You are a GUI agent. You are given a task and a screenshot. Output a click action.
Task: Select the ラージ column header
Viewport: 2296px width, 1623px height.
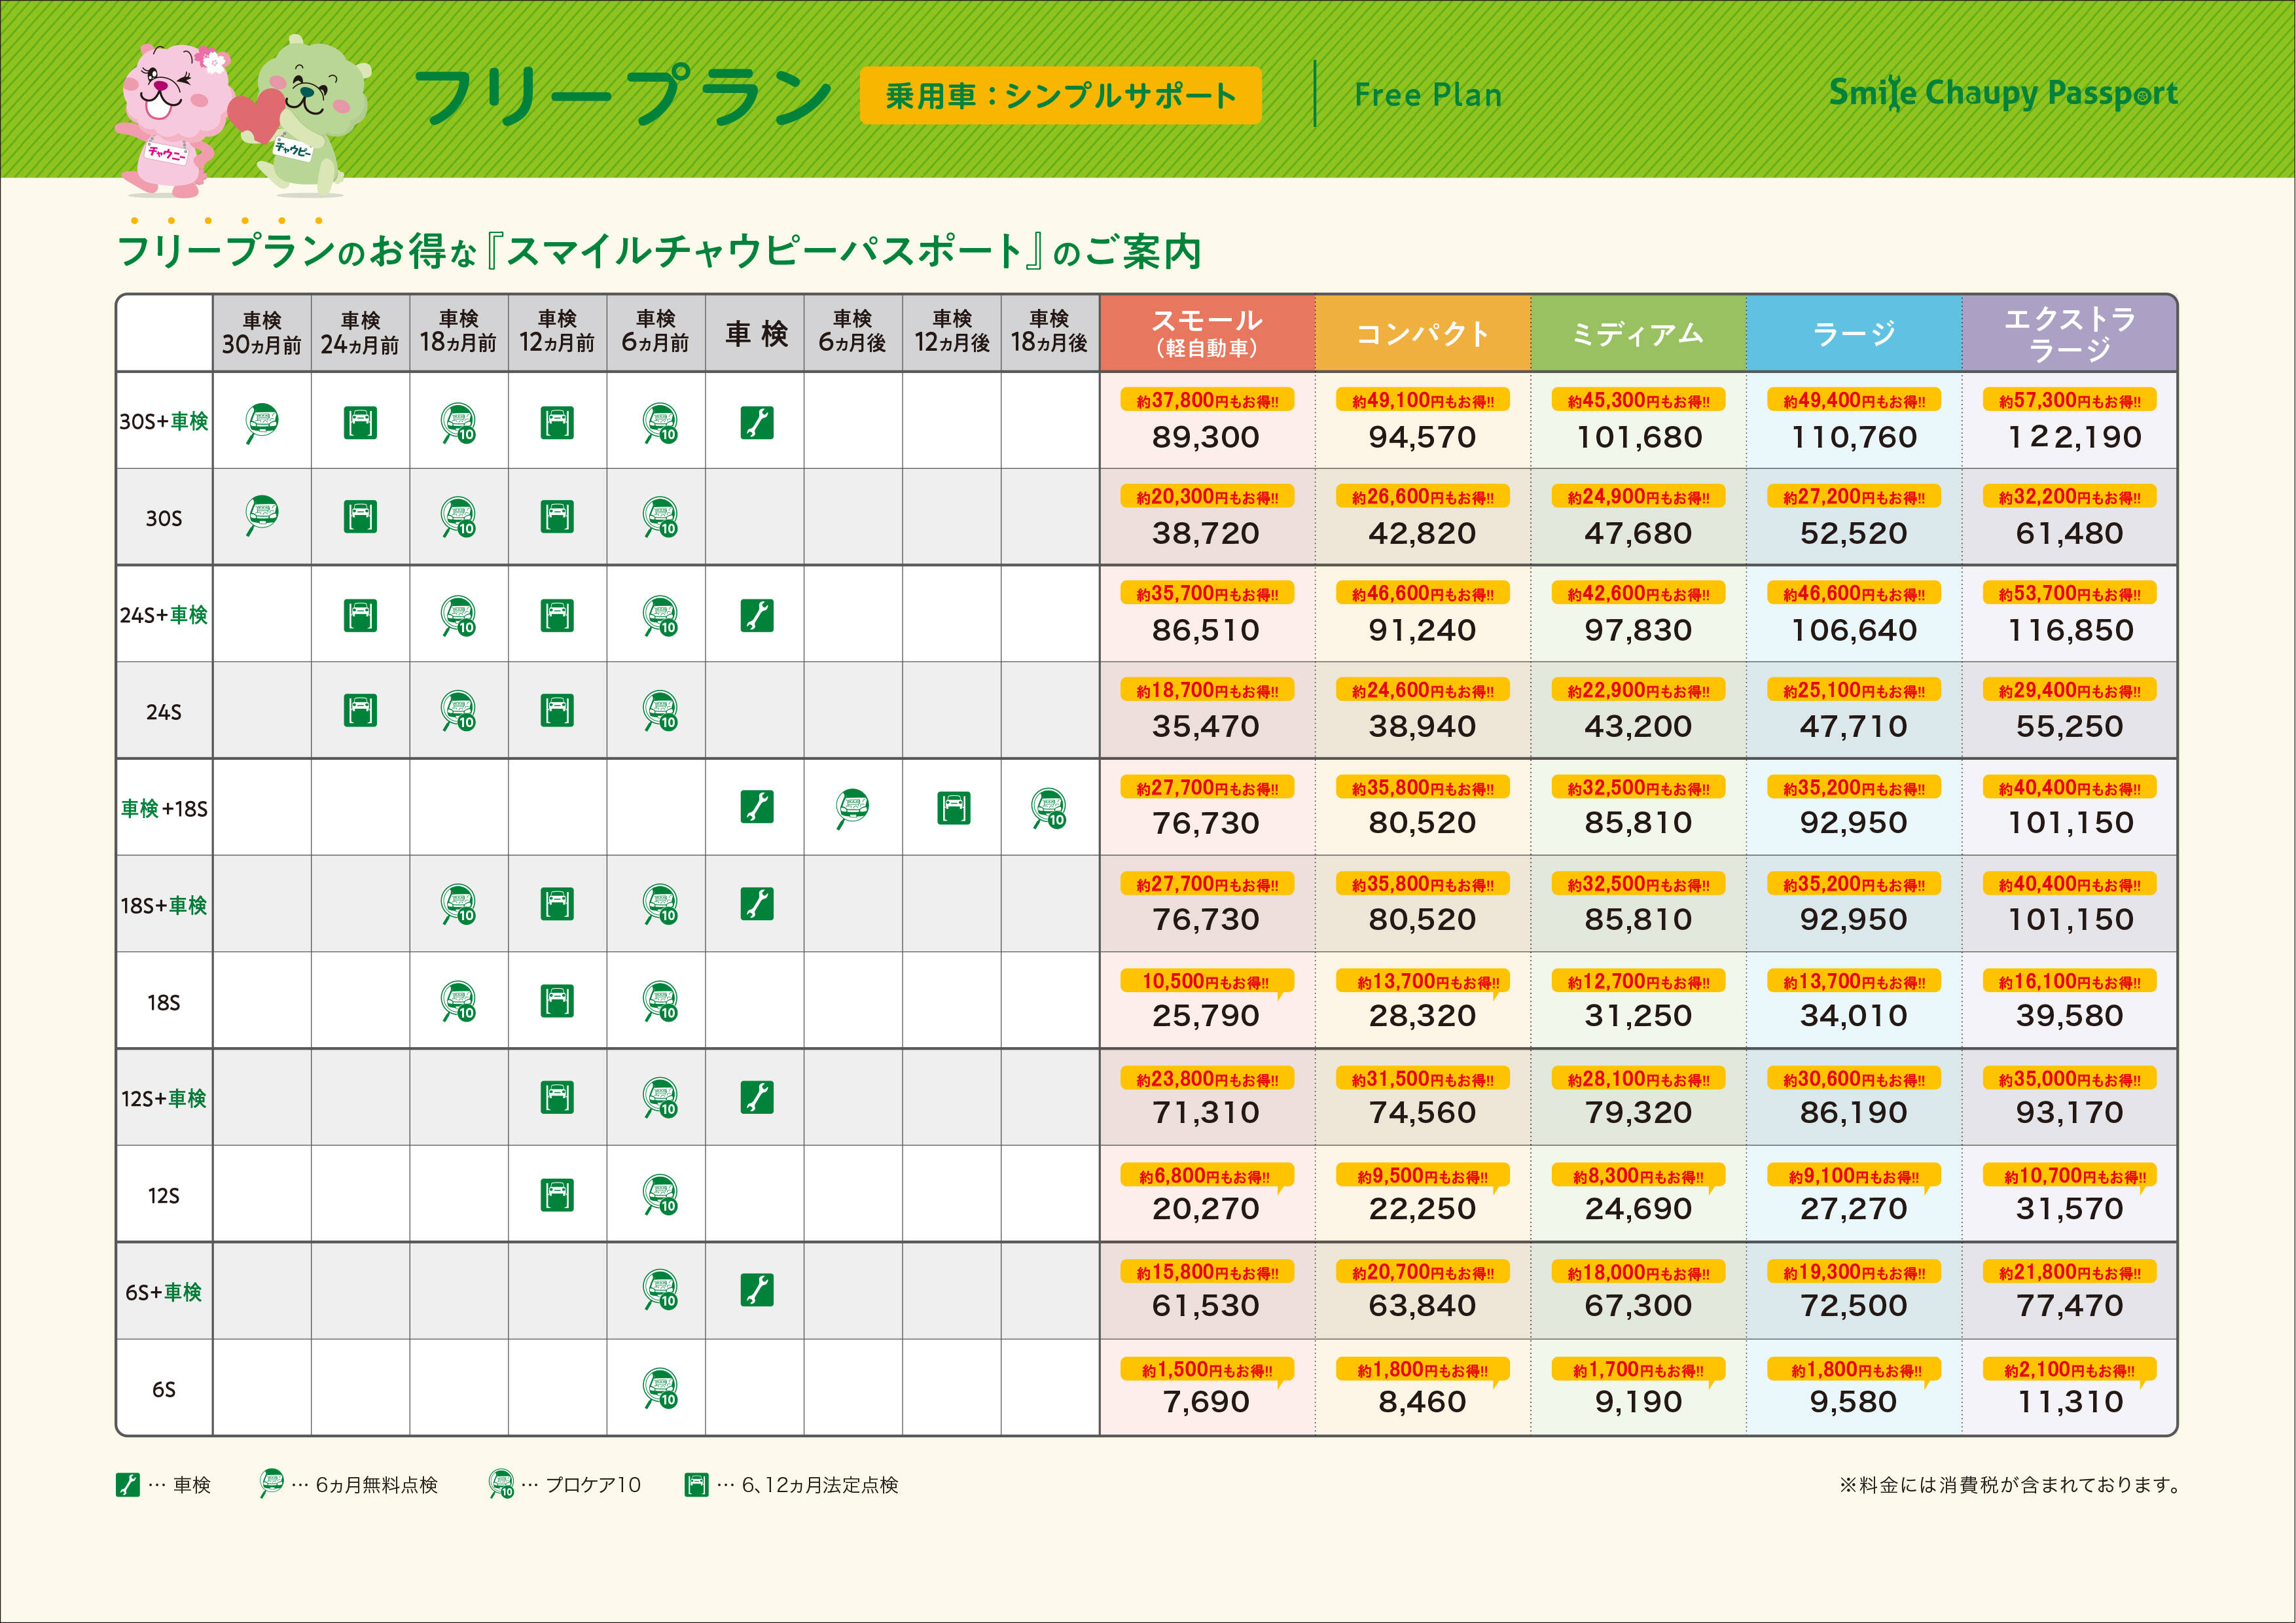coord(1854,333)
